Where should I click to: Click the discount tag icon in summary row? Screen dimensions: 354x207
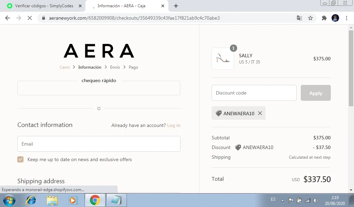[x=238, y=147]
